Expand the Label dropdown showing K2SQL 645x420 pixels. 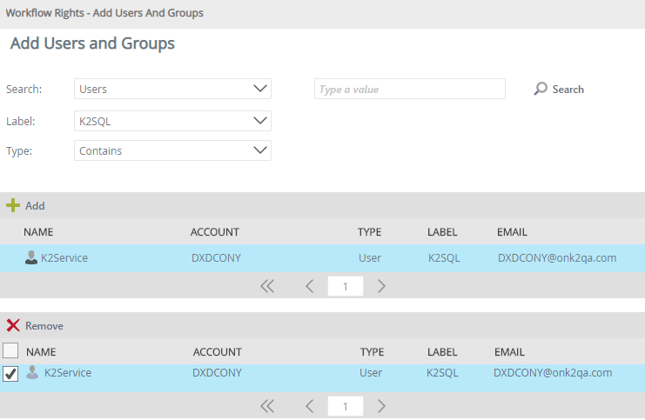[x=172, y=120]
